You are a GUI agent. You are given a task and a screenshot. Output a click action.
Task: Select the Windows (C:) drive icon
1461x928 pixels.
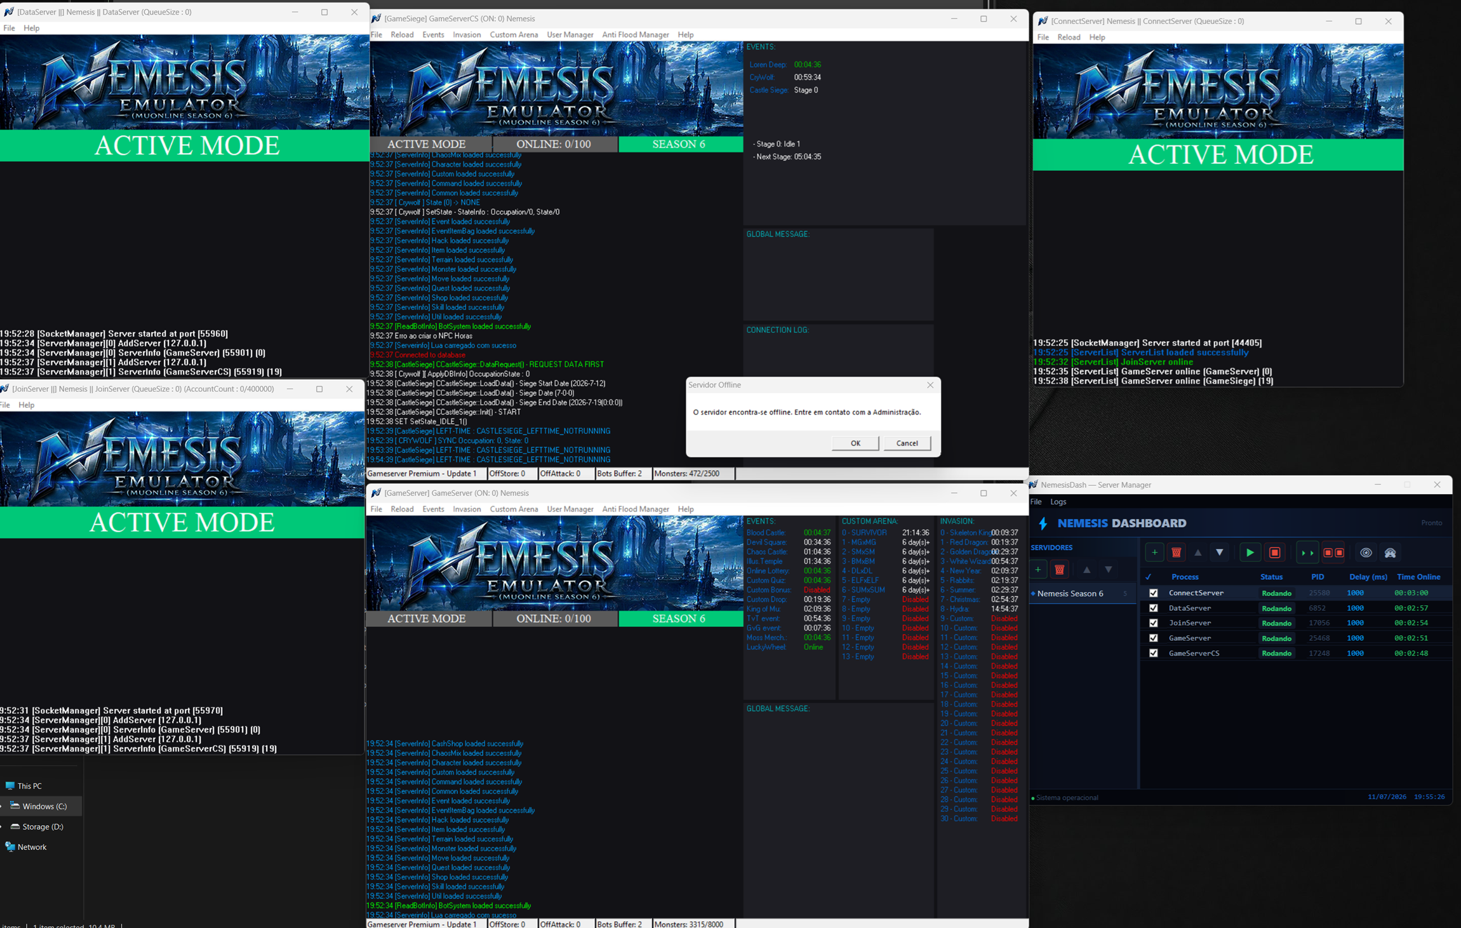(x=15, y=806)
